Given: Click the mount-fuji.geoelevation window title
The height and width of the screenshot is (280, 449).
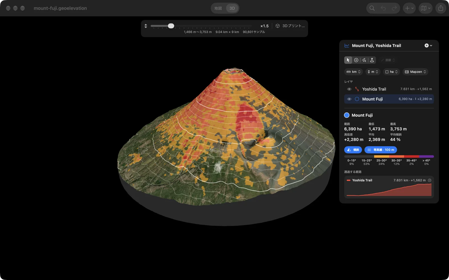Looking at the screenshot, I should 60,8.
